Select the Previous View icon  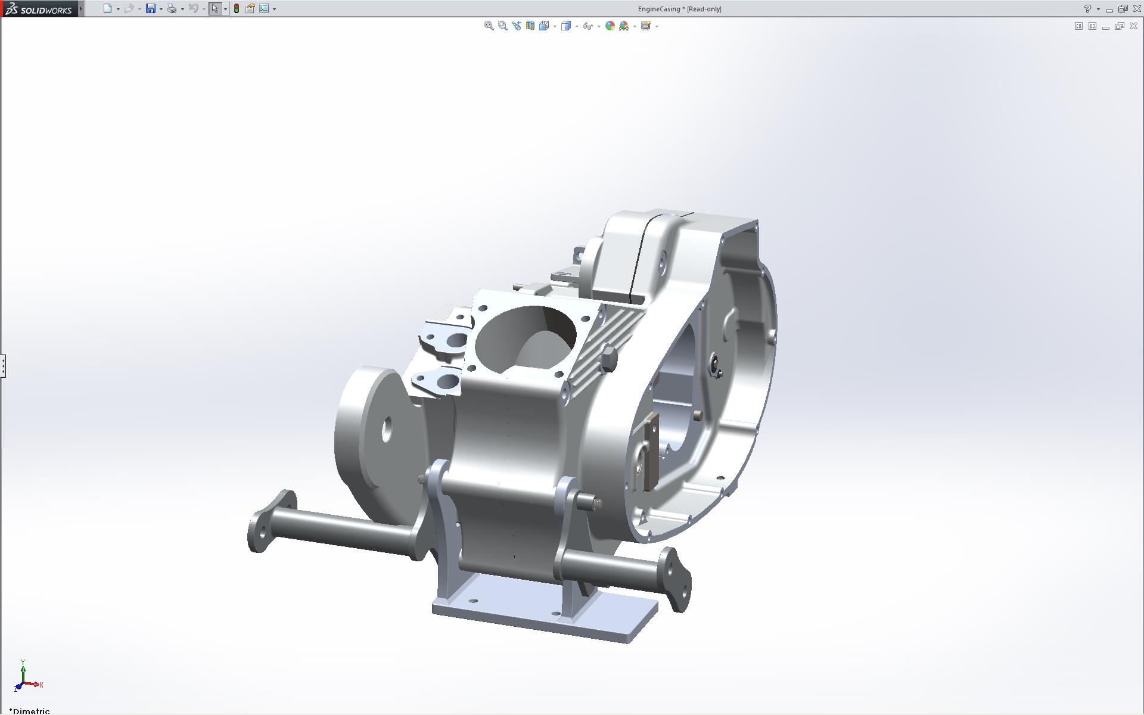[x=516, y=26]
